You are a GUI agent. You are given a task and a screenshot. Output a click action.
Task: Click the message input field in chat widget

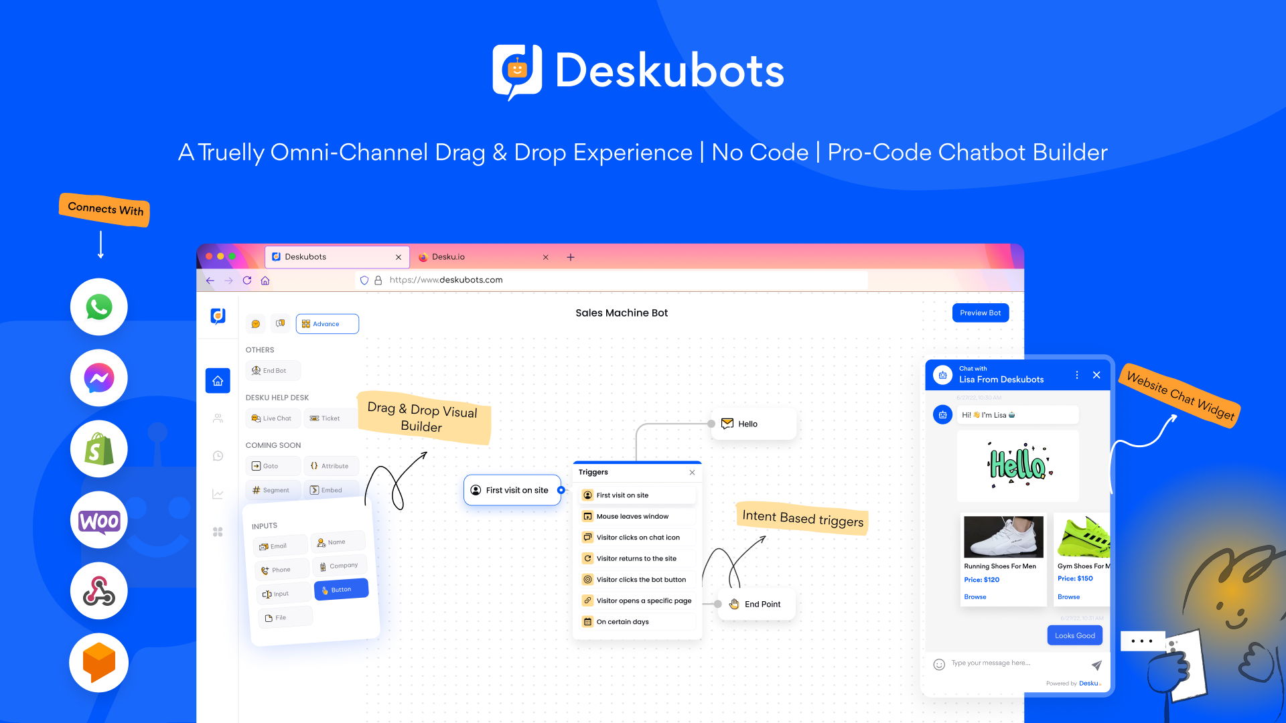pyautogui.click(x=1014, y=663)
